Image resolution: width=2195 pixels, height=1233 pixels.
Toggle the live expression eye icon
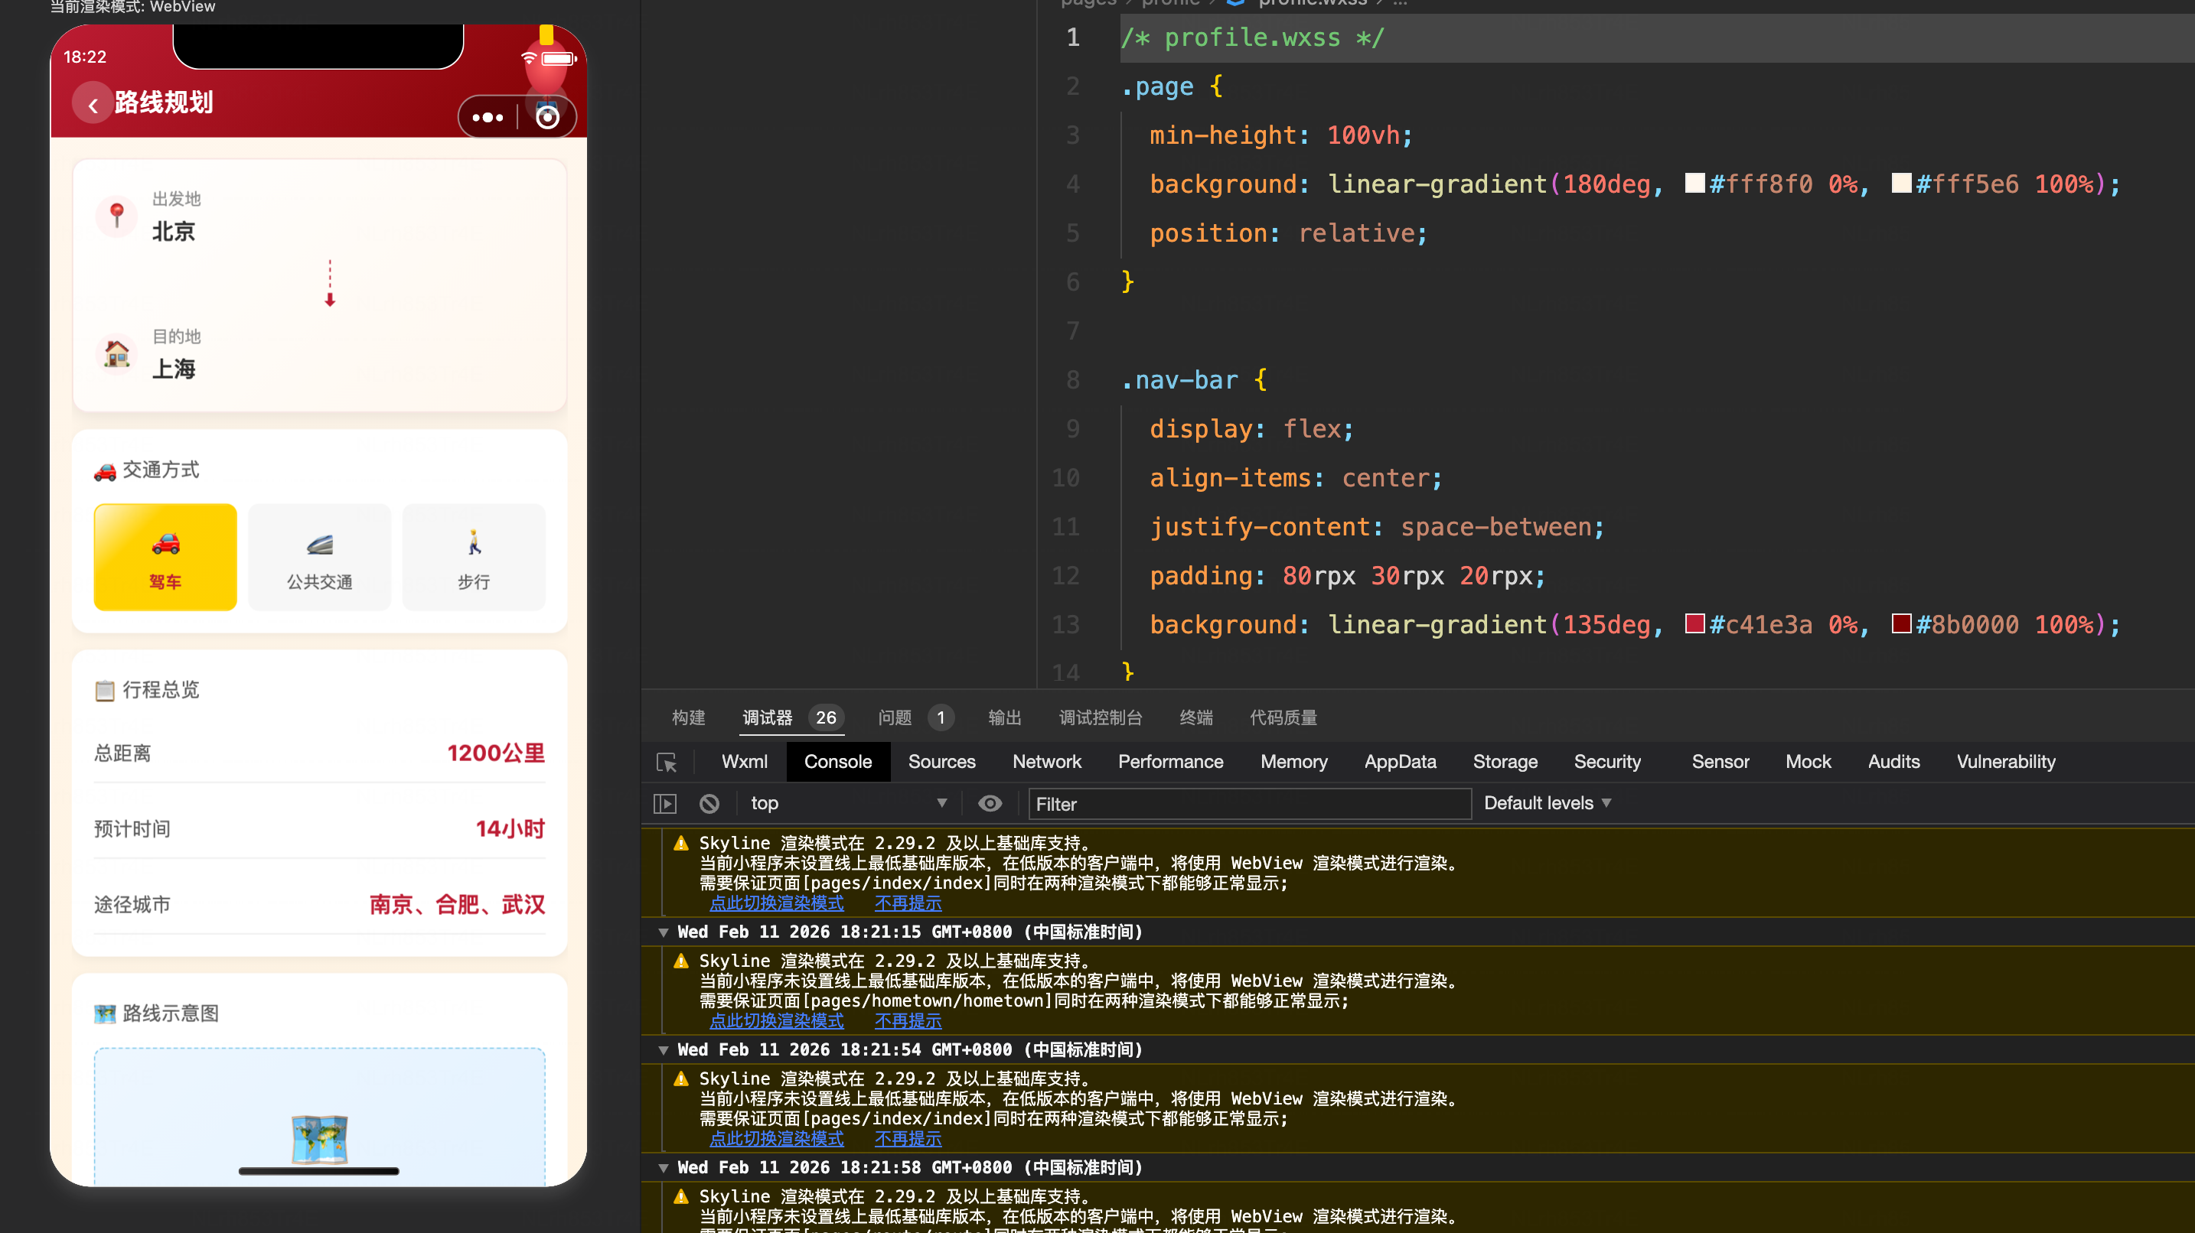coord(990,803)
